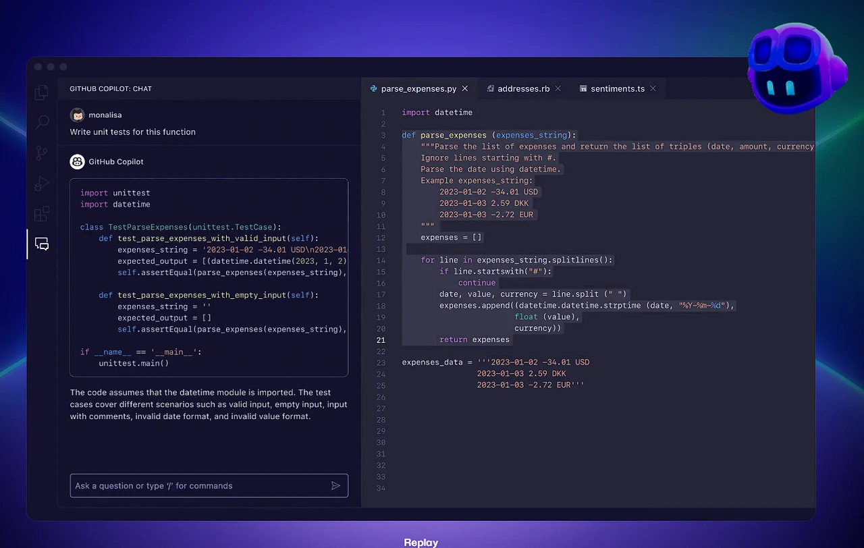Close the parse_expenses.py tab
Viewport: 864px width, 548px height.
(x=464, y=88)
